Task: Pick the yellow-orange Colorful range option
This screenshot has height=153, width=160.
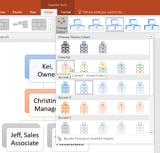Action: pyautogui.click(x=102, y=67)
